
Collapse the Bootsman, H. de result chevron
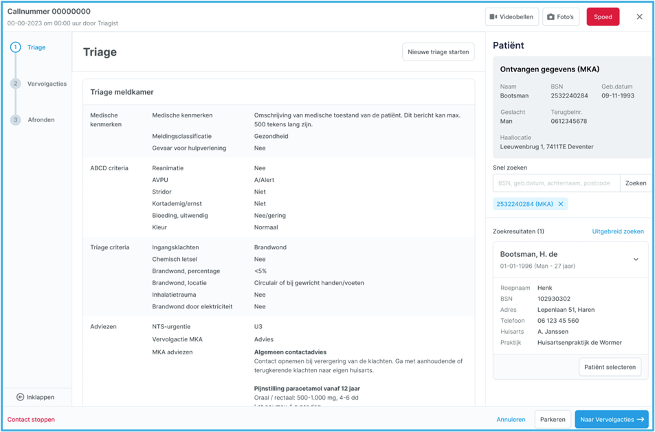(x=636, y=260)
